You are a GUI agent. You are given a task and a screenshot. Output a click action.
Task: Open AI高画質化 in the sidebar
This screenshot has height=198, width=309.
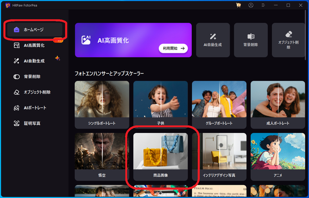35,45
